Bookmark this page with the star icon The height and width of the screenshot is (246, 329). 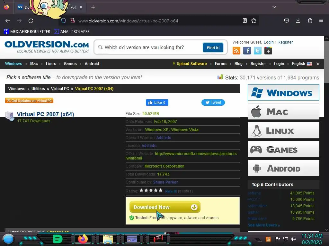(x=254, y=20)
